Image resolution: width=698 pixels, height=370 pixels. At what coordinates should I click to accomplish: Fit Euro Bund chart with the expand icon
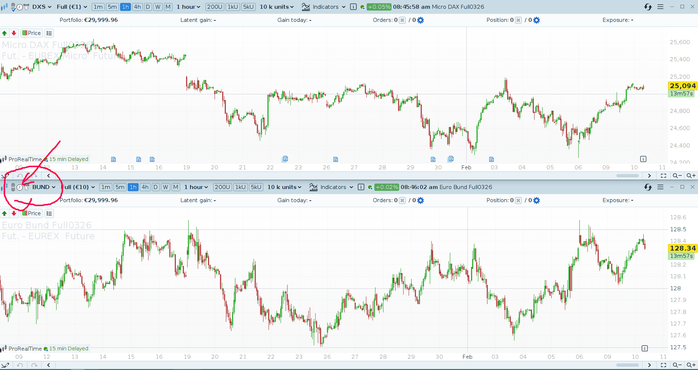[664, 365]
